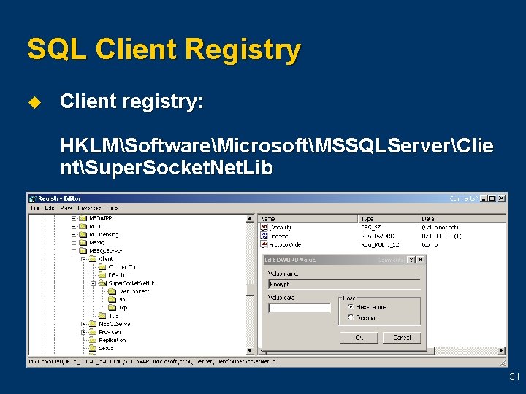Click the tree pane scroll up arrow
Viewport: 526px width, 394px height.
coord(250,218)
